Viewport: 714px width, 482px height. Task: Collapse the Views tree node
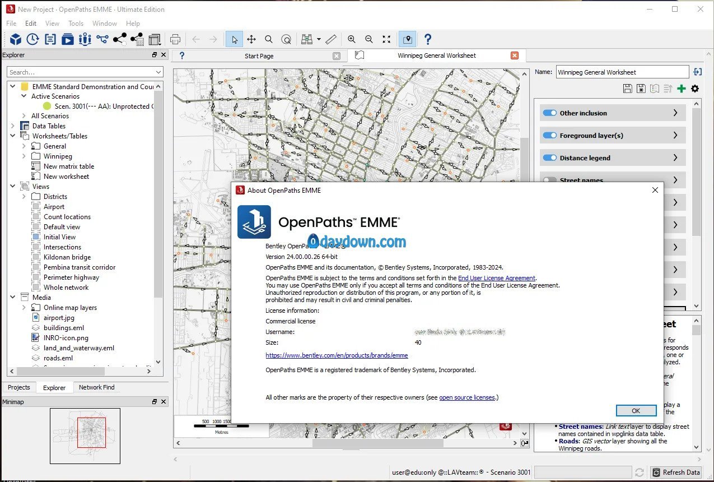(x=13, y=187)
